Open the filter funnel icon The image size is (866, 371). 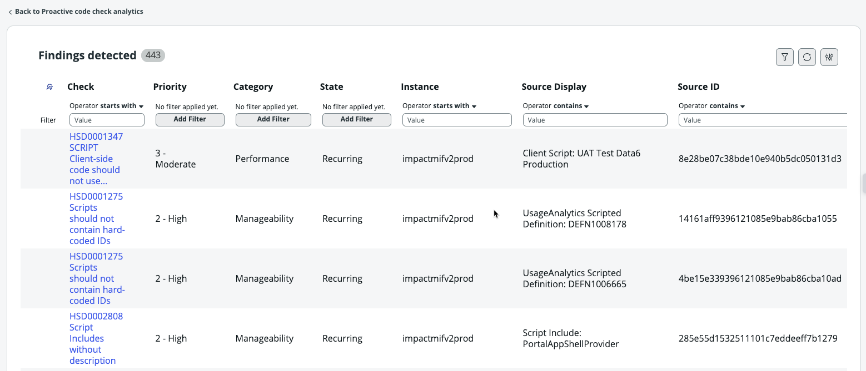tap(784, 57)
